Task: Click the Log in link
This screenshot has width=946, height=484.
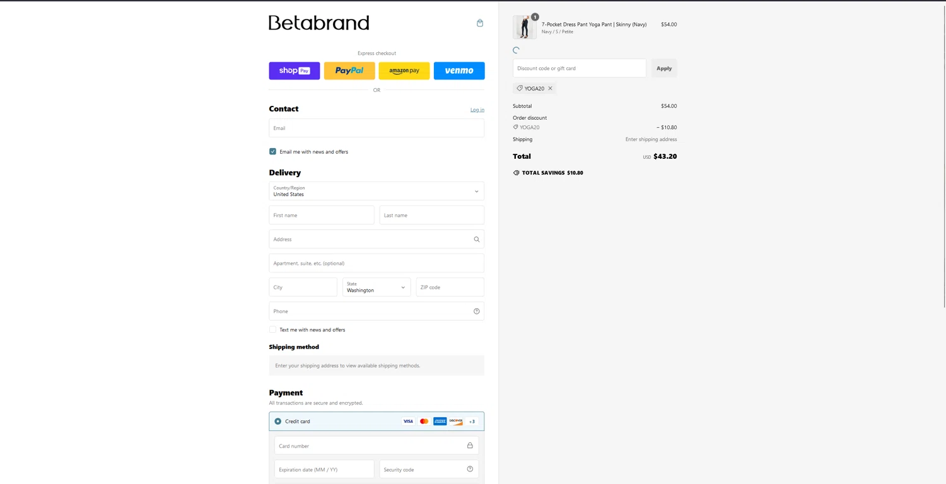Action: pyautogui.click(x=477, y=110)
